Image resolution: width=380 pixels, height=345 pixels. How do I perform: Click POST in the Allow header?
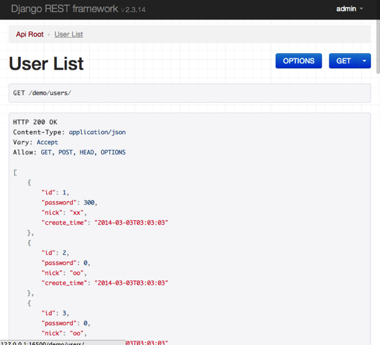(65, 152)
